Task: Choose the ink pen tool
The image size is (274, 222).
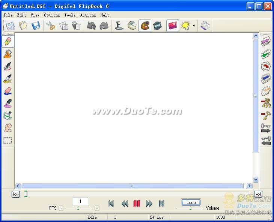Action: [x=8, y=66]
